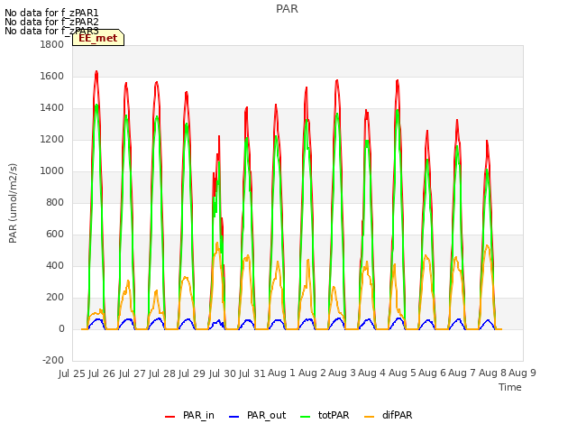577x433 pixels.
Task: Click the Aug 9 x-axis date label
Action: point(522,373)
